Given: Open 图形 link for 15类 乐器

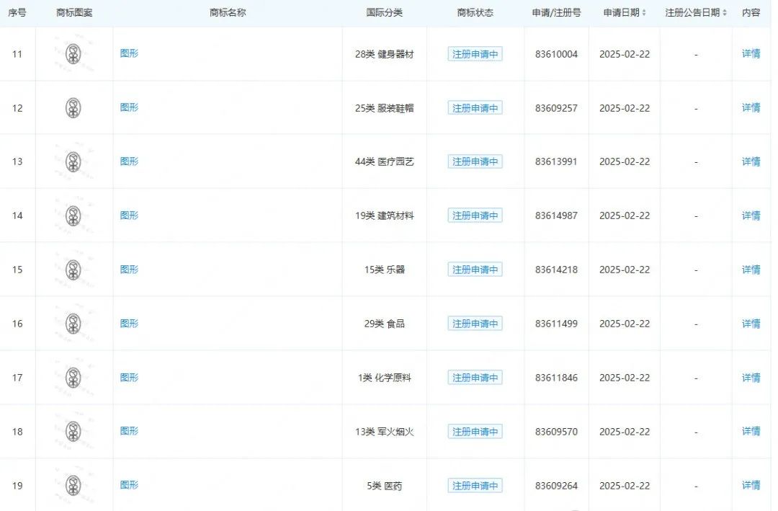Looking at the screenshot, I should coord(129,269).
